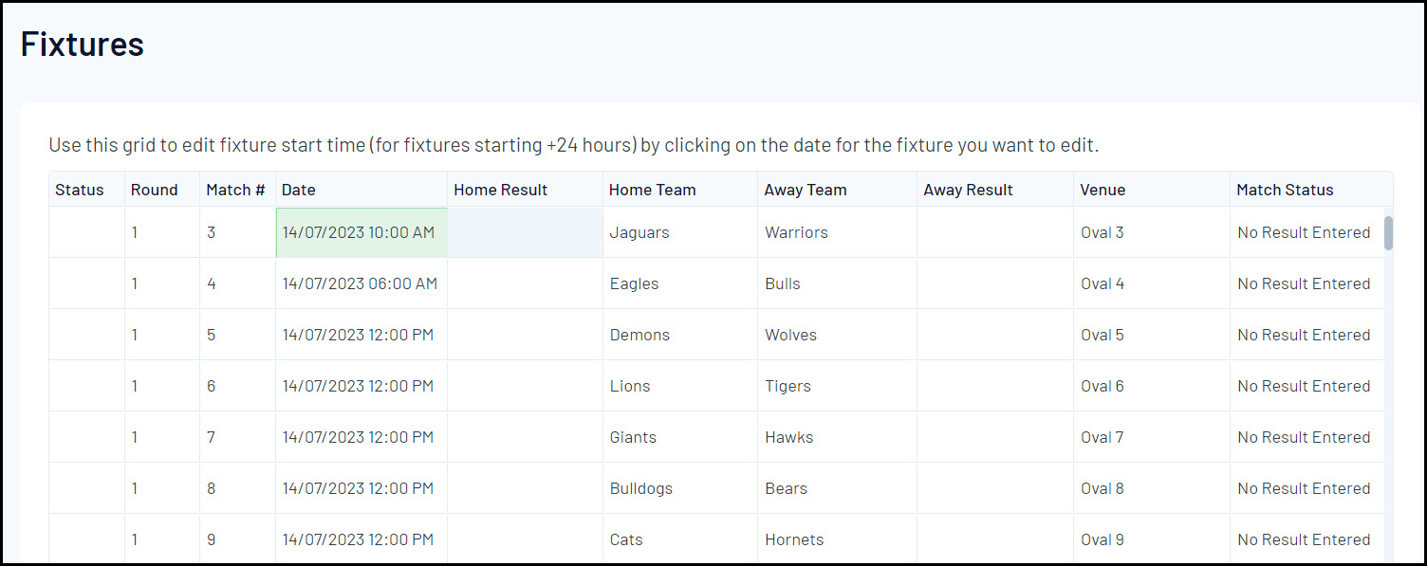The height and width of the screenshot is (566, 1427).
Task: Click the Oval 9 venue cell
Action: click(x=1103, y=539)
